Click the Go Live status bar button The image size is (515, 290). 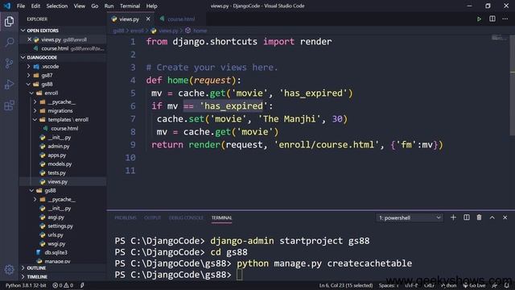point(474,285)
